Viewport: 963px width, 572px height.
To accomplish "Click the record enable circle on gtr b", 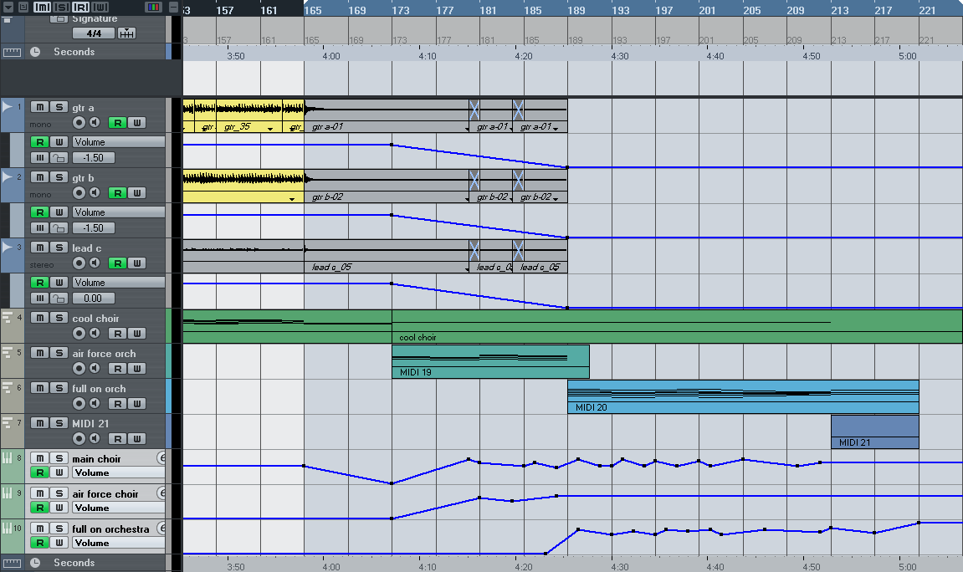I will coord(79,192).
